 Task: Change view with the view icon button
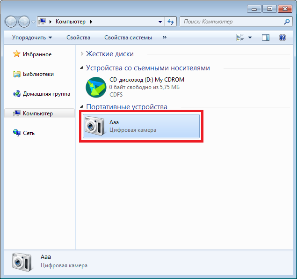(x=240, y=38)
